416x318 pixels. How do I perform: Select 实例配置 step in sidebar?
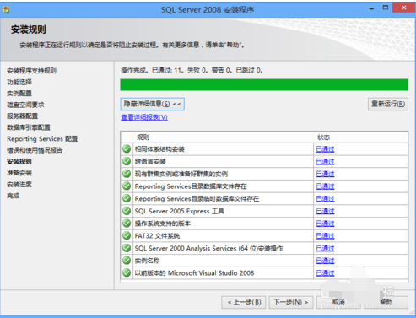point(19,94)
